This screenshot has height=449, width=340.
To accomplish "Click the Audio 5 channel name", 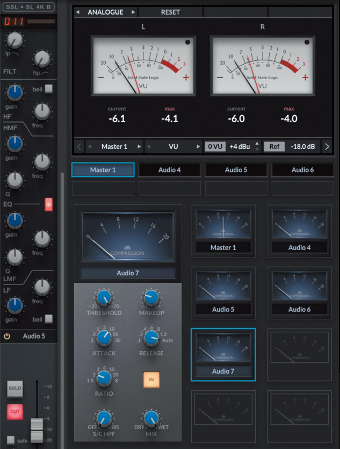I will [x=34, y=336].
